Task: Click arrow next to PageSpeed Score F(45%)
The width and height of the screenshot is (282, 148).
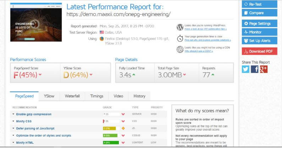Action: [x=40, y=74]
